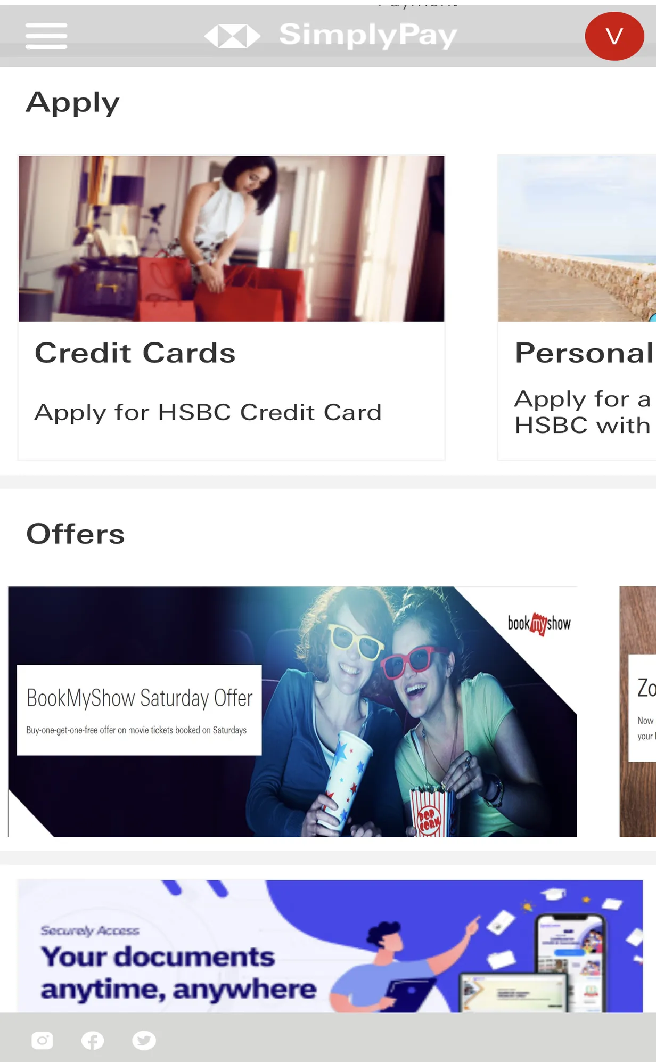Image resolution: width=656 pixels, height=1062 pixels.
Task: Open the Credit Cards shopping photo
Action: pyautogui.click(x=231, y=239)
